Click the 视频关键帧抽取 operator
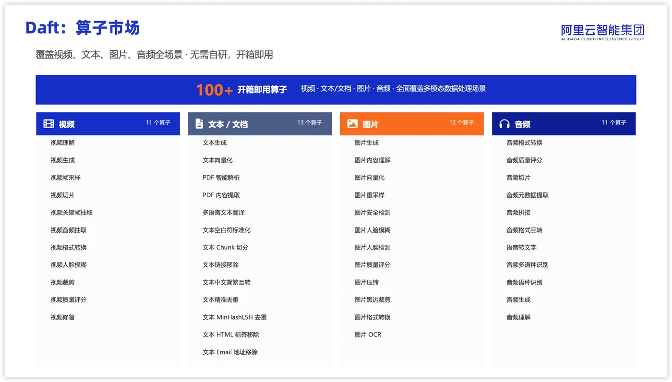The height and width of the screenshot is (382, 672). tap(72, 213)
